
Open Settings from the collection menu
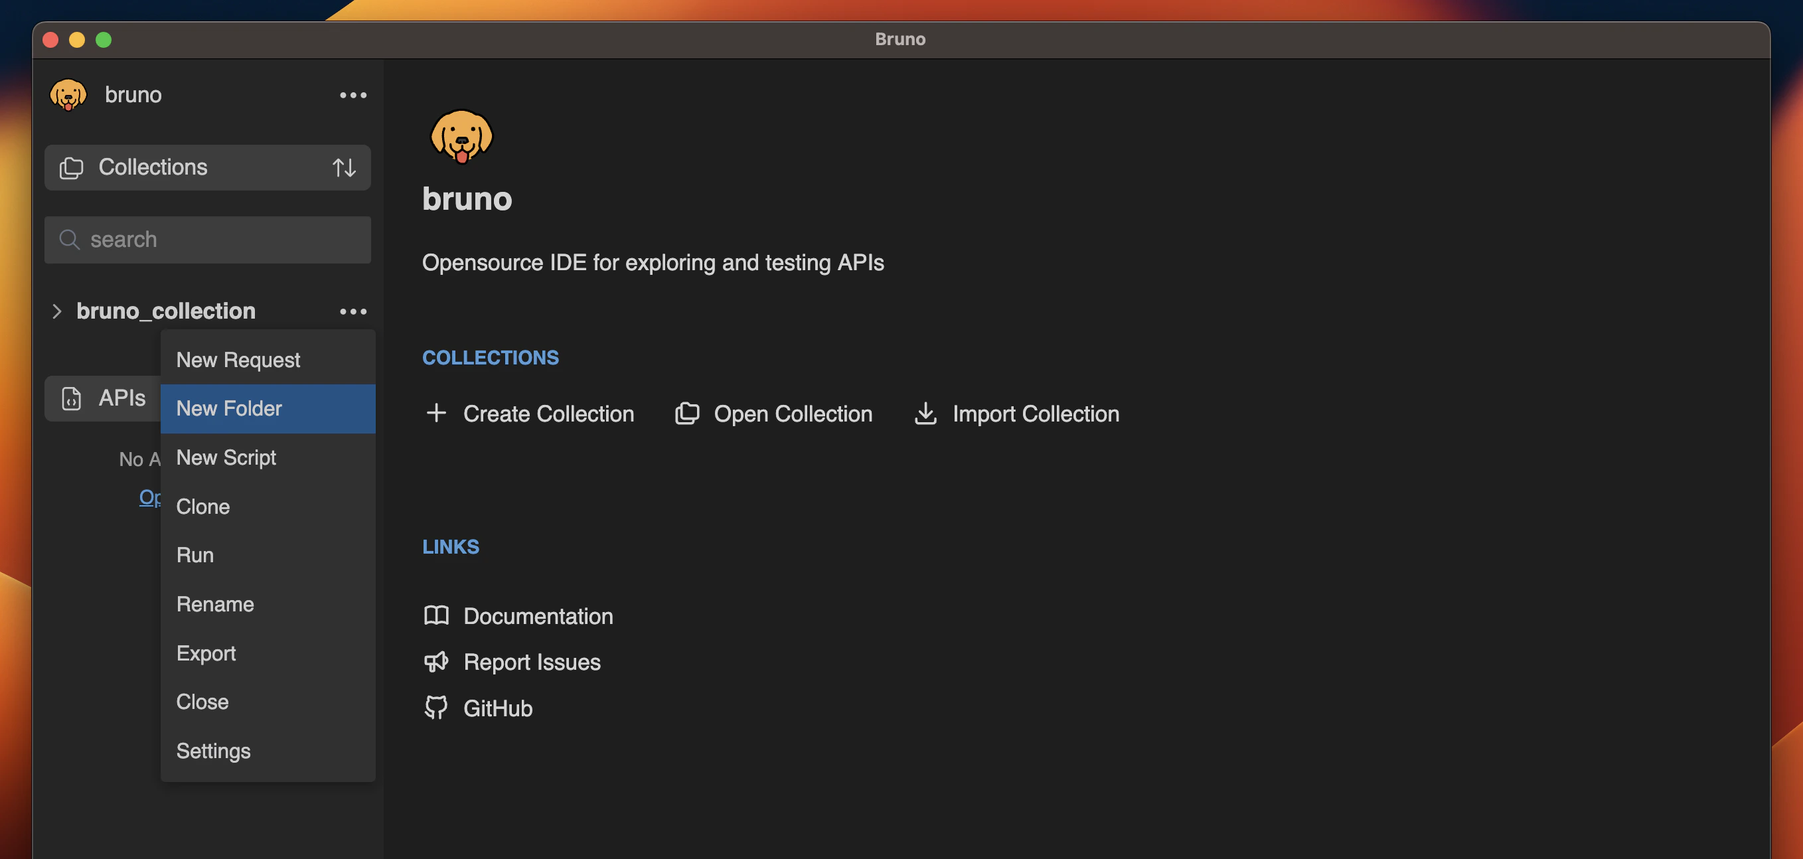214,751
